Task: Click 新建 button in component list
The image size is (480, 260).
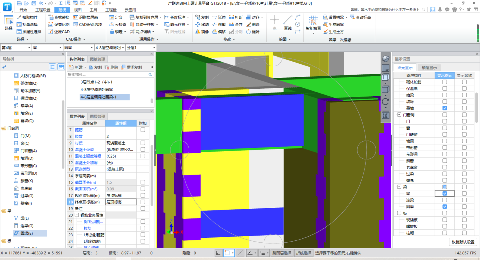Action: (x=77, y=67)
